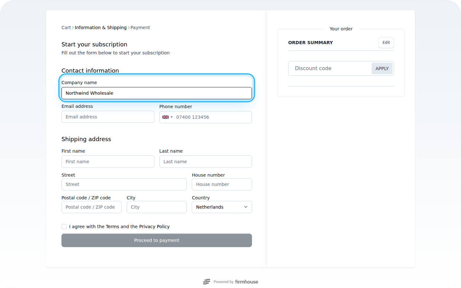Click the Your order label
This screenshot has height=288, width=461.
tap(341, 29)
